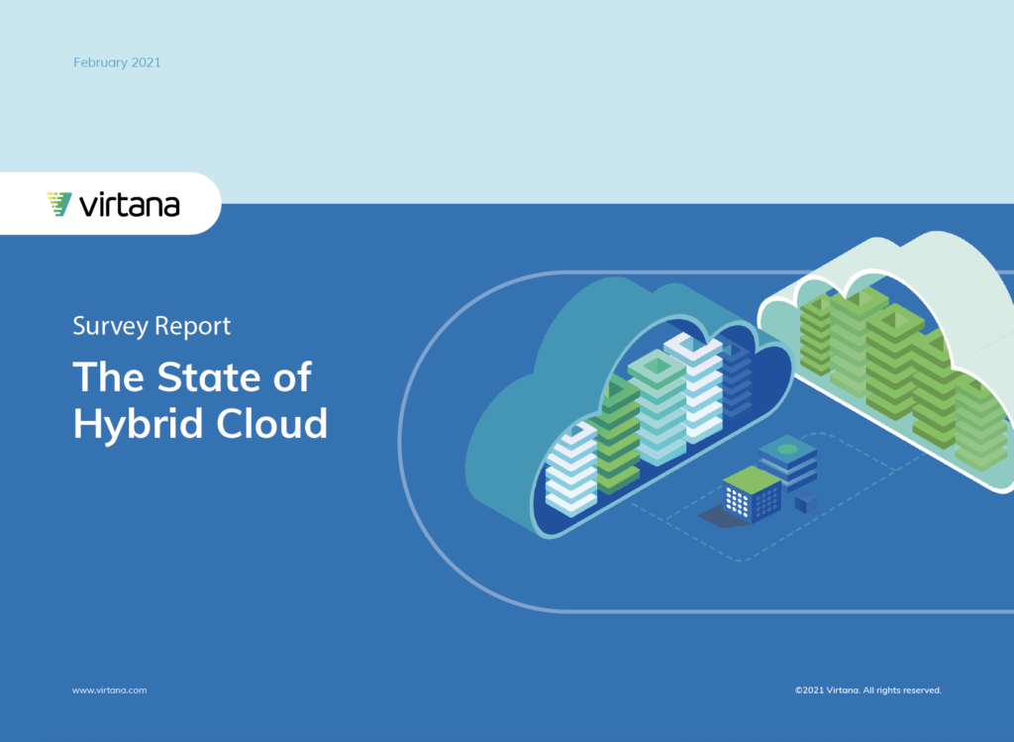The width and height of the screenshot is (1014, 742).
Task: Open the www.virtana.com link
Action: (x=109, y=690)
